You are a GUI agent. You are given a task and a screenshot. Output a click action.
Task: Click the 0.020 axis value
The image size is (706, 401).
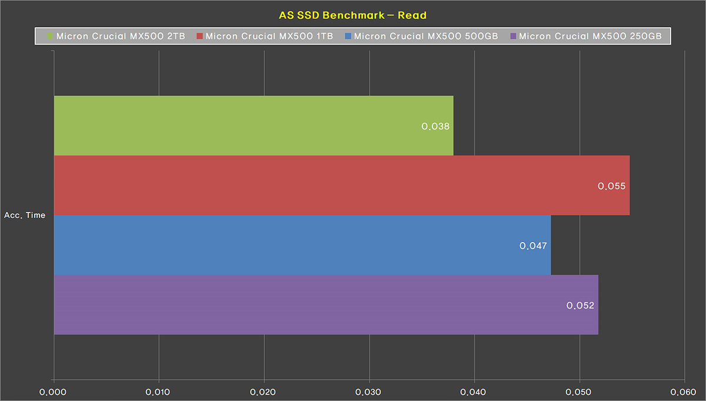click(264, 391)
